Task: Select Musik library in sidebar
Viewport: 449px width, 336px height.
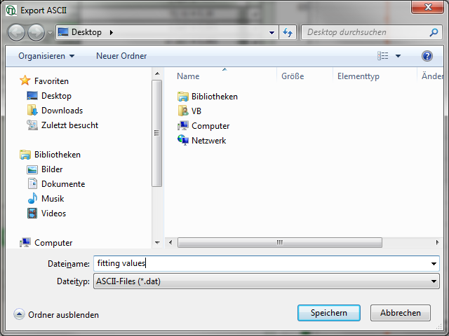Action: tap(53, 199)
